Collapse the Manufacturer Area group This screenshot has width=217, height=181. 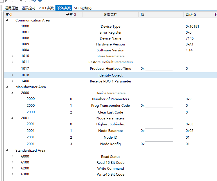pyautogui.click(x=7, y=87)
